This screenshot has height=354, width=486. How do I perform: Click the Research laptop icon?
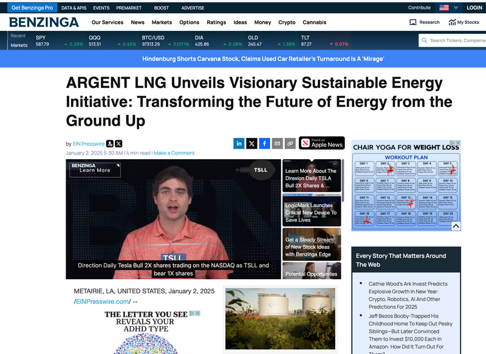coord(413,22)
